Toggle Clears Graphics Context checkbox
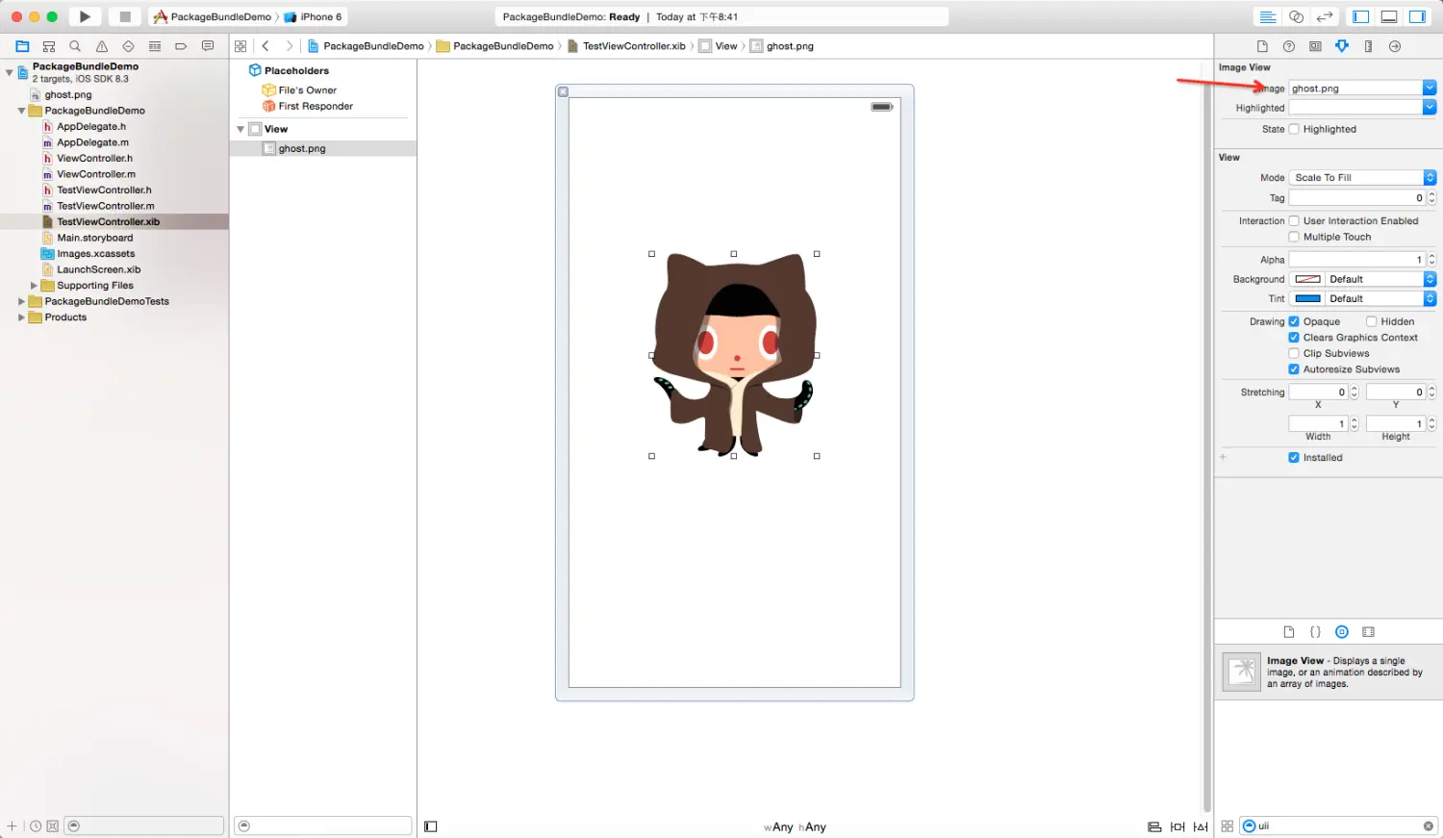 point(1294,338)
